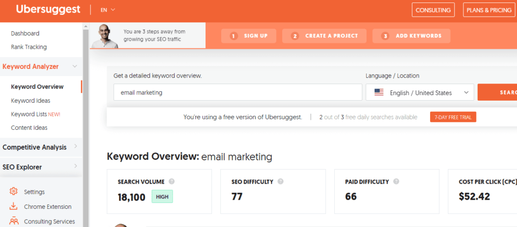This screenshot has height=227, width=517.
Task: Click the Settings gear icon
Action: (14, 191)
